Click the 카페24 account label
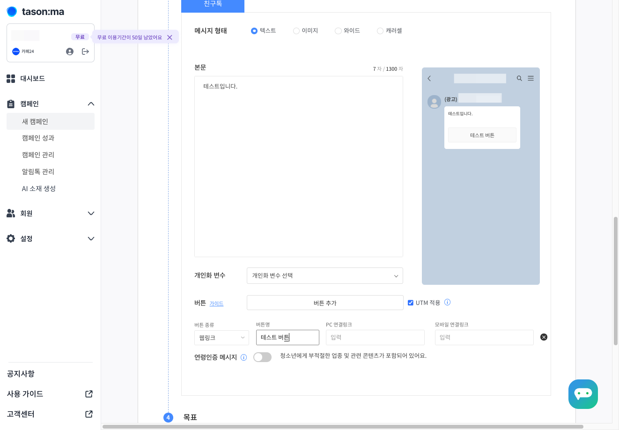The image size is (619, 430). click(x=28, y=52)
